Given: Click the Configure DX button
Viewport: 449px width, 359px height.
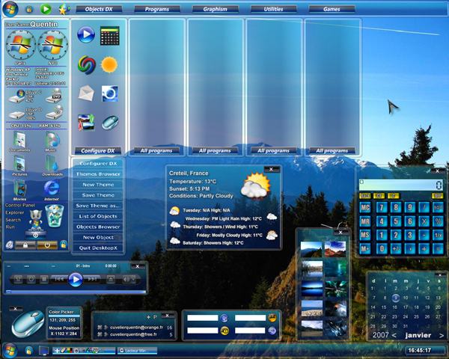Looking at the screenshot, I should (97, 150).
